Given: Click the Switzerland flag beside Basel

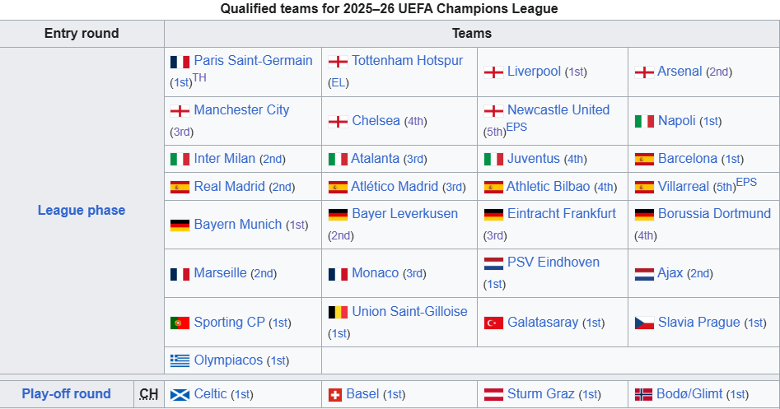Looking at the screenshot, I should pyautogui.click(x=334, y=395).
